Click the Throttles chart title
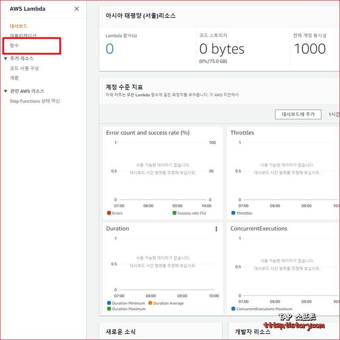The image size is (340, 340). tap(242, 133)
